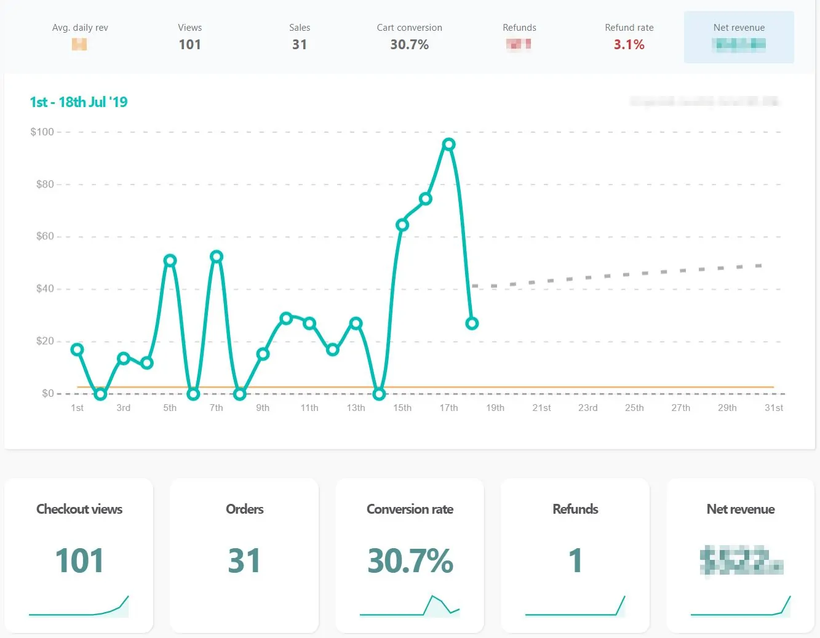This screenshot has height=638, width=820.
Task: Click the Net revenue card at bottom right
Action: click(x=740, y=555)
